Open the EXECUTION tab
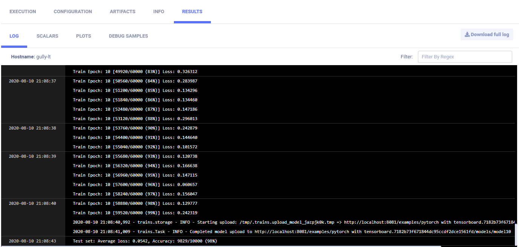This screenshot has width=519, height=247. pos(23,12)
